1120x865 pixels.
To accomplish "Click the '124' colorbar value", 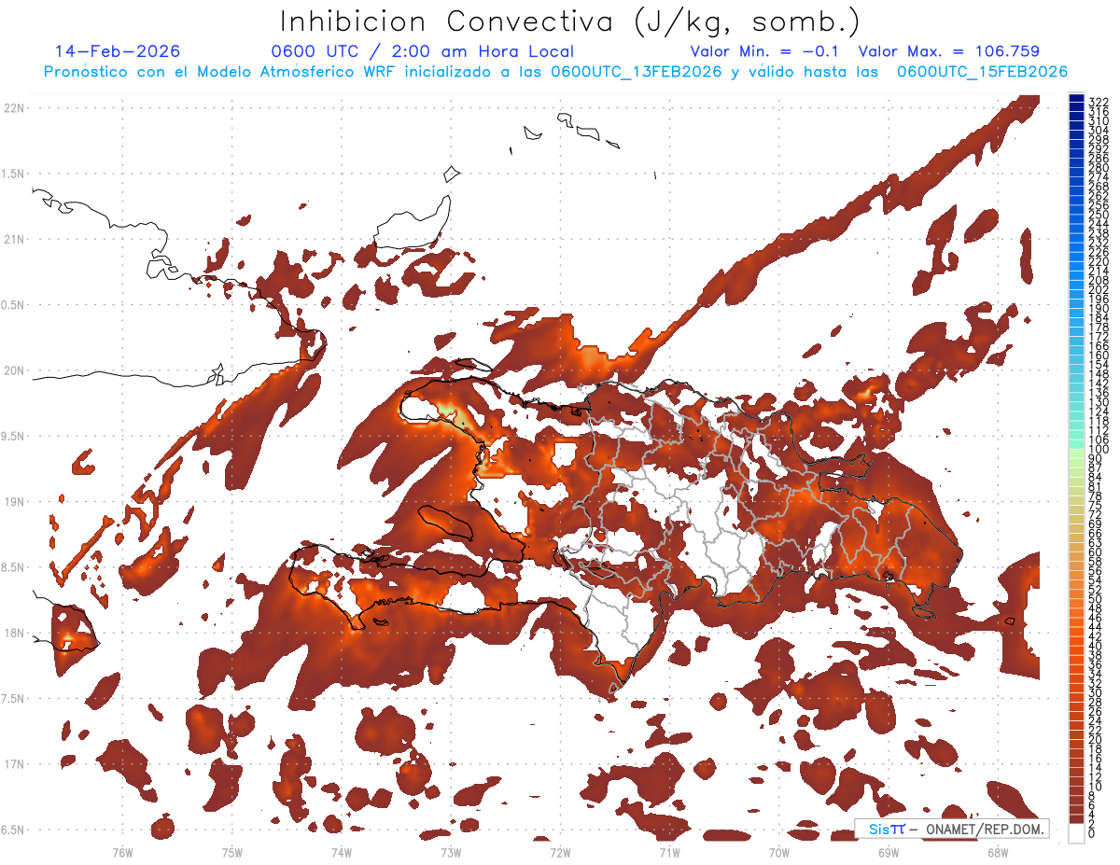I will 1099,411.
